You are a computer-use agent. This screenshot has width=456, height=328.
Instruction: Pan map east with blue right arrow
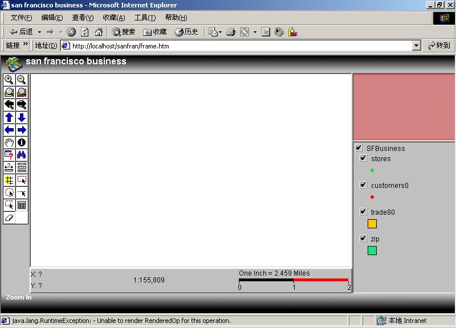pyautogui.click(x=22, y=130)
